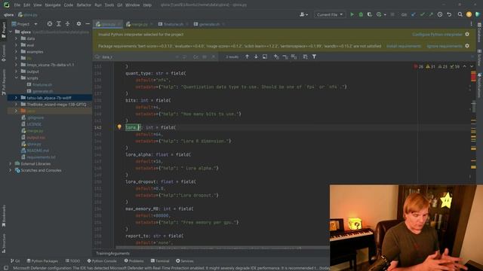Viewport: 483px width, 271px height.
Task: Open the Problems tool window
Action: (134, 261)
